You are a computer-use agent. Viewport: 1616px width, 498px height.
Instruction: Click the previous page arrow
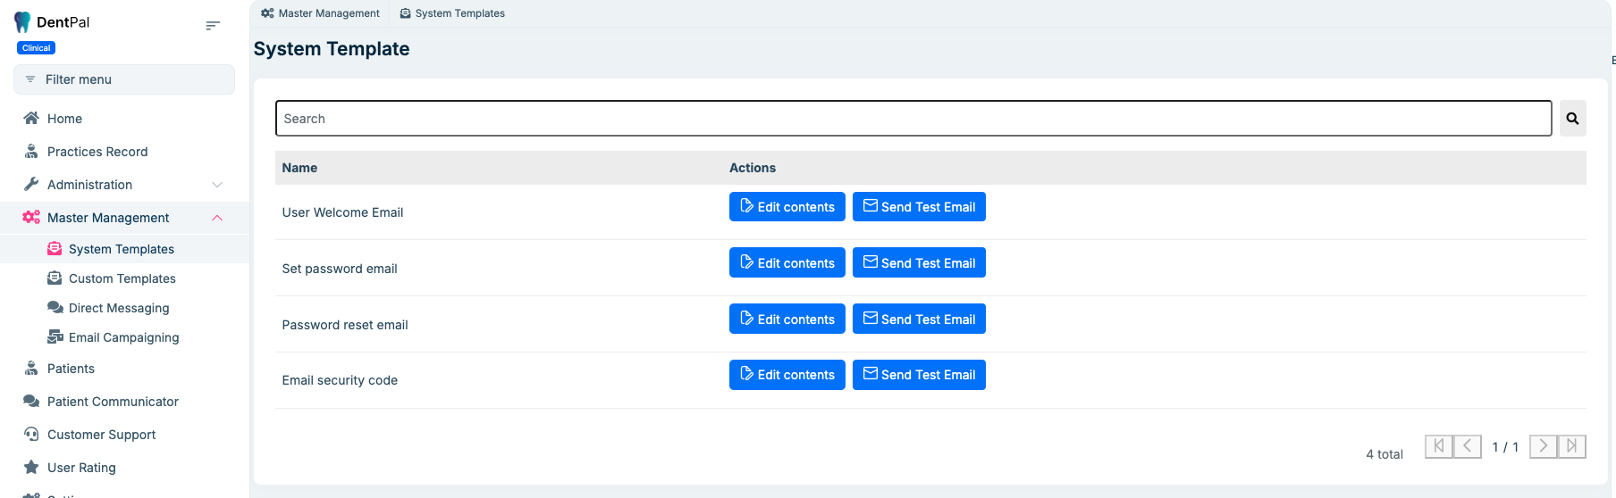pyautogui.click(x=1467, y=446)
